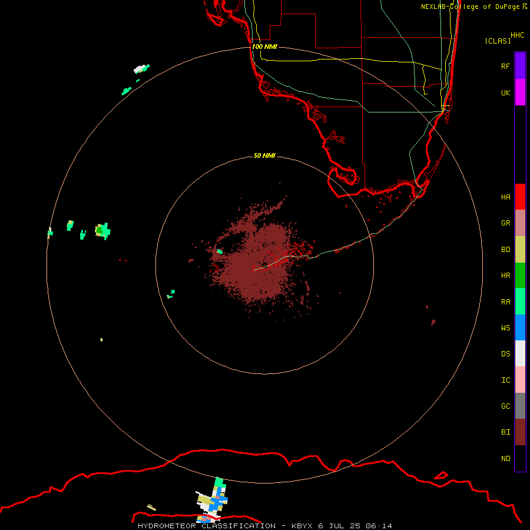Click the RF purple legend swatch
530x530 pixels.
pos(520,66)
